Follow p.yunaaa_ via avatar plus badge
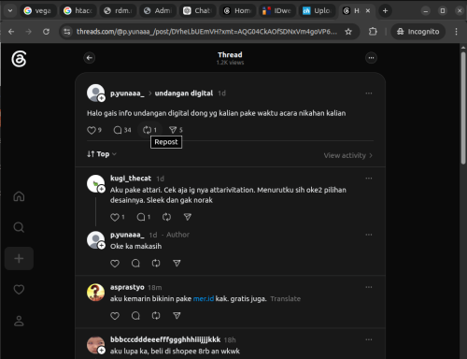The height and width of the screenshot is (359, 467). click(x=102, y=98)
